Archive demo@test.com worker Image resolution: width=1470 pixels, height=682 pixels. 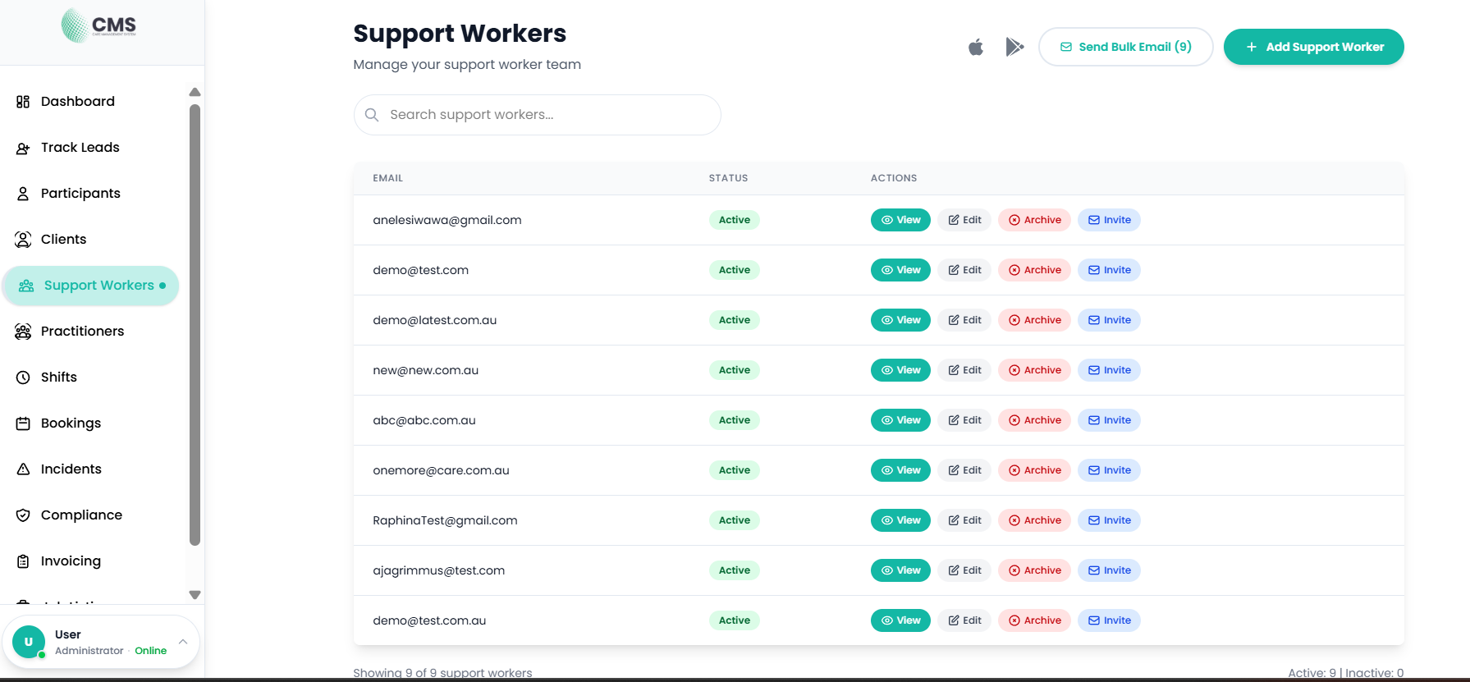(1034, 270)
